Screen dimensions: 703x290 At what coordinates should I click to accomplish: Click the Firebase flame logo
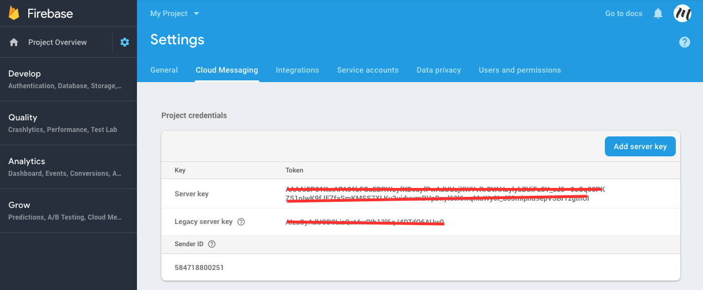point(14,13)
